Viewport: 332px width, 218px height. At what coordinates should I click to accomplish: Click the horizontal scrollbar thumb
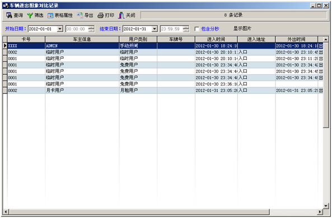(x=139, y=211)
